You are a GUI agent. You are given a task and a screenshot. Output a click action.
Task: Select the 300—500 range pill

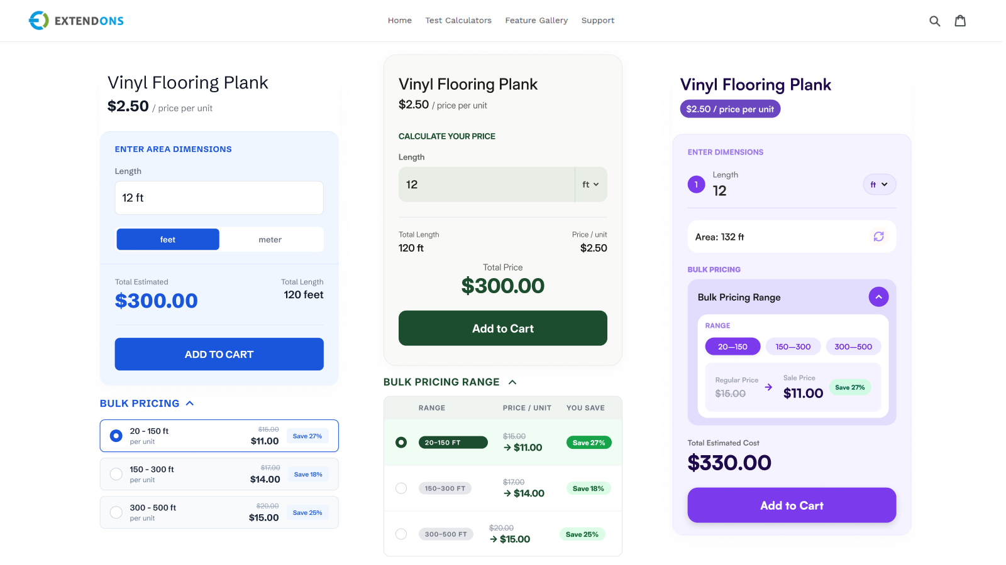(853, 347)
